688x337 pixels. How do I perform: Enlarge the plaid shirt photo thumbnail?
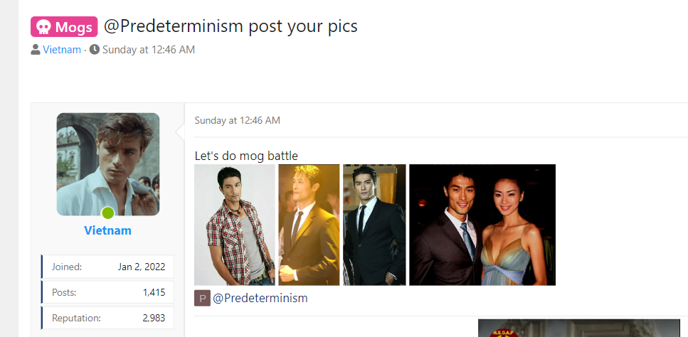(235, 225)
